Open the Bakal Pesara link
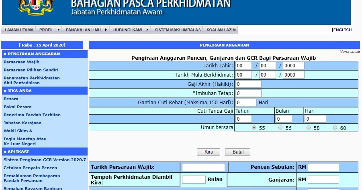The height and width of the screenshot is (190, 362). coord(18,107)
